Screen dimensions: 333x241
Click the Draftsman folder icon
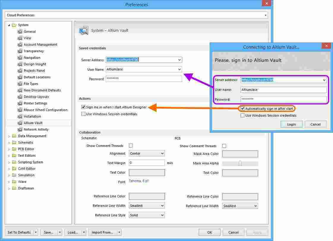click(x=14, y=188)
